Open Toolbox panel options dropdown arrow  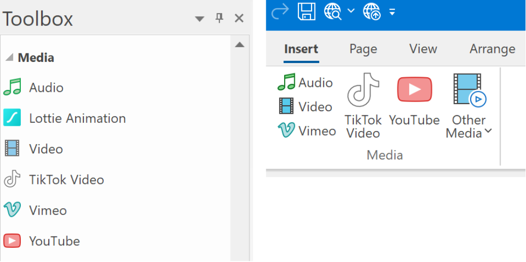200,19
